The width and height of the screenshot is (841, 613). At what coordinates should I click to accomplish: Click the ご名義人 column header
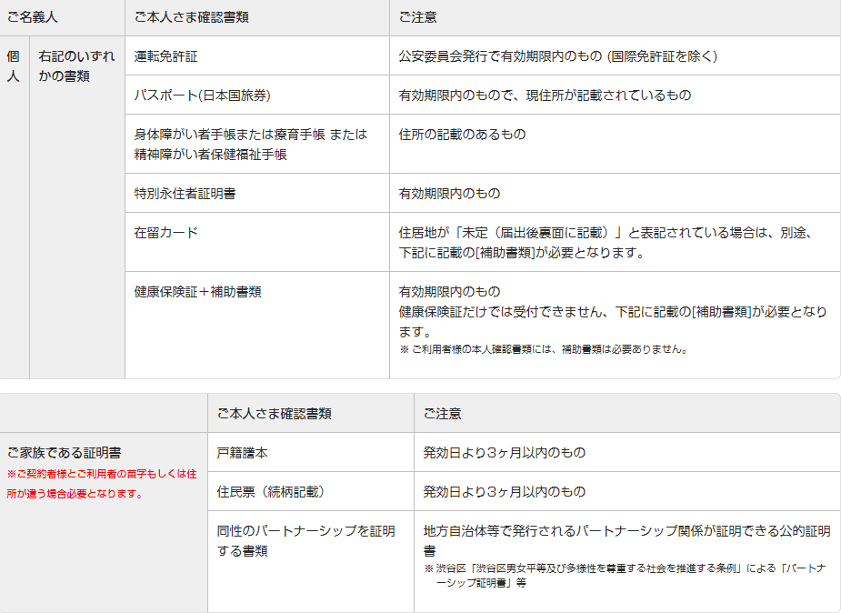(32, 17)
